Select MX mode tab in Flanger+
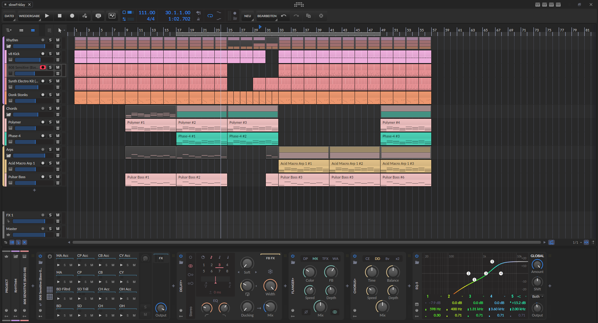 tap(315, 259)
